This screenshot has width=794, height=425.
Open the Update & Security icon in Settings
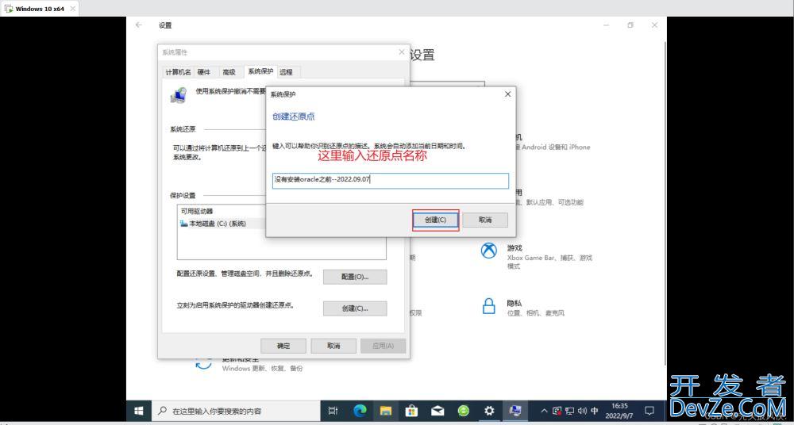[x=203, y=364]
